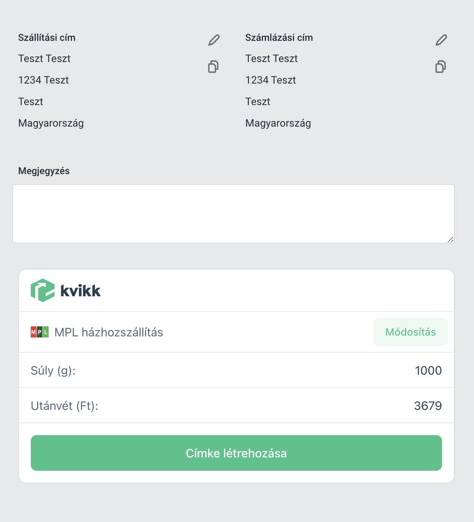Click the MPL házhozszállítás shipping method text
This screenshot has width=474, height=522.
pyautogui.click(x=109, y=332)
